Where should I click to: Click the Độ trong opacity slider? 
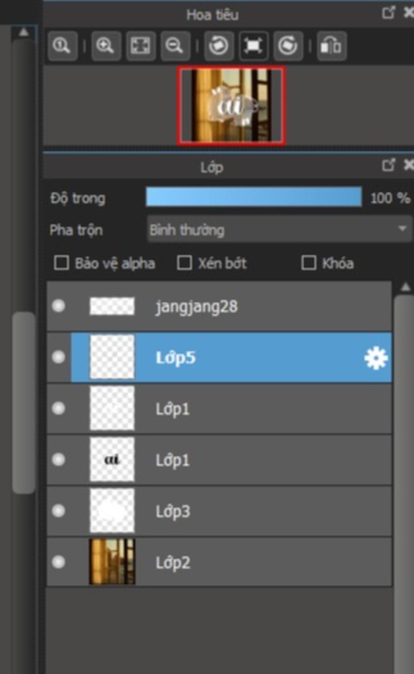click(x=253, y=197)
